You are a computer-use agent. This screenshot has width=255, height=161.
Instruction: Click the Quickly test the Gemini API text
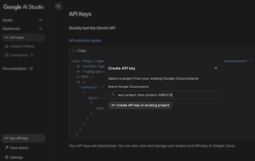(92, 28)
